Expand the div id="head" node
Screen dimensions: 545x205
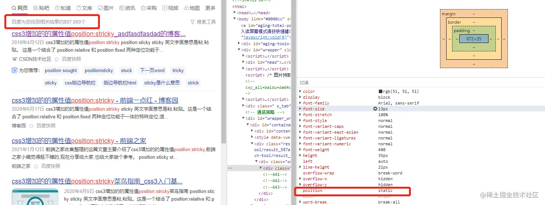coord(244,62)
